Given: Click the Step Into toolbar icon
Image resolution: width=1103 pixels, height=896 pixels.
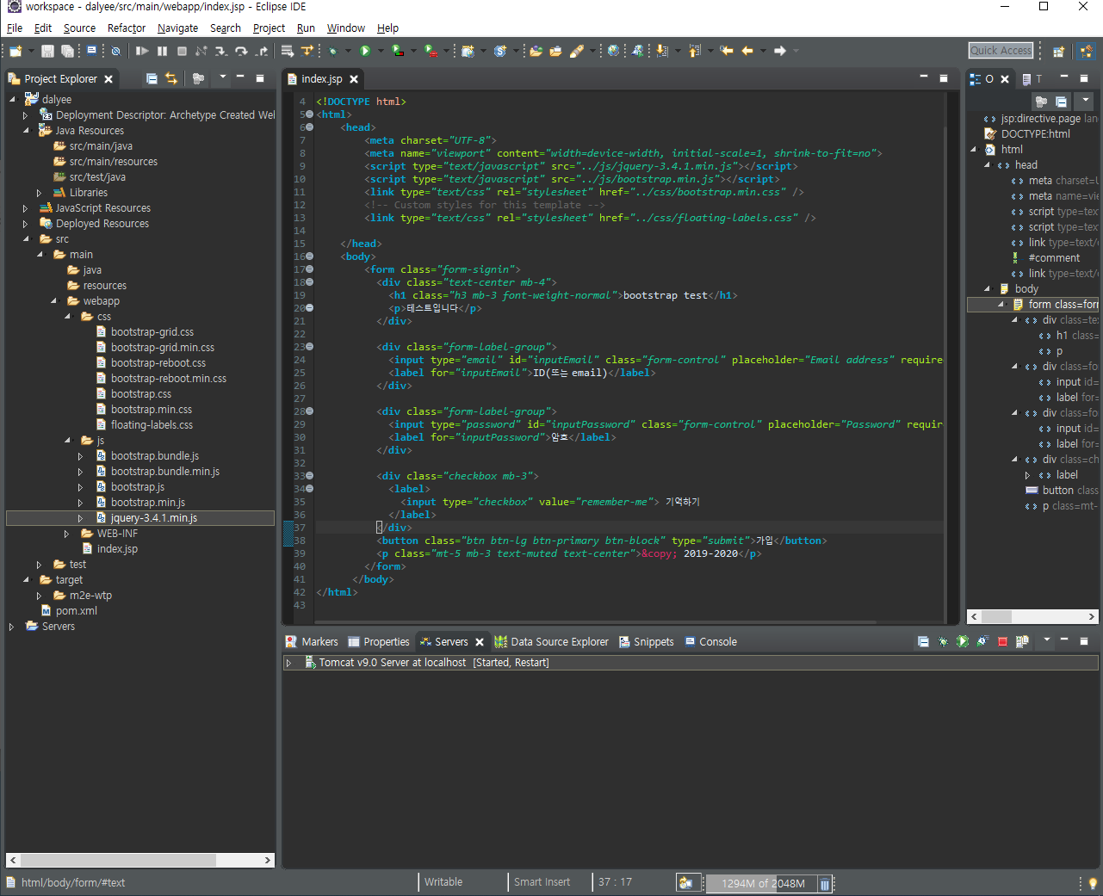Looking at the screenshot, I should pyautogui.click(x=221, y=51).
